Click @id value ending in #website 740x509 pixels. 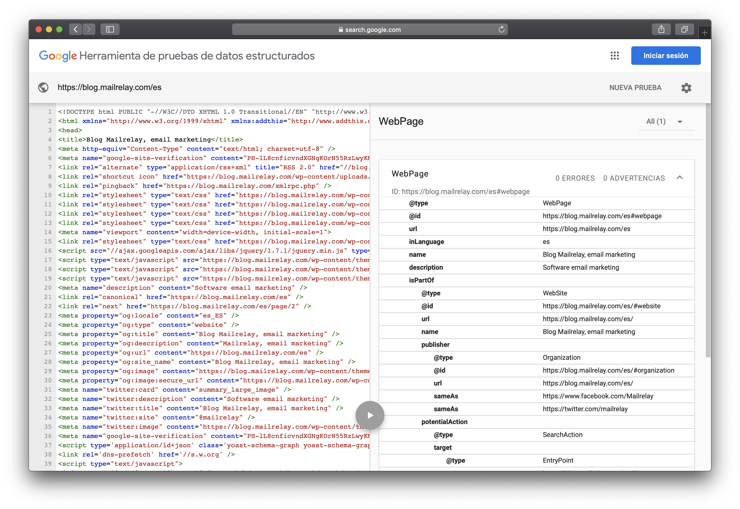(601, 306)
